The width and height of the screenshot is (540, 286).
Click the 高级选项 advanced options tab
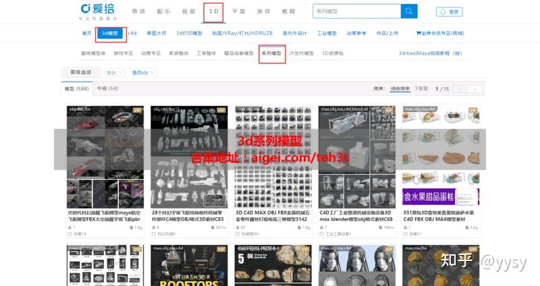80,72
